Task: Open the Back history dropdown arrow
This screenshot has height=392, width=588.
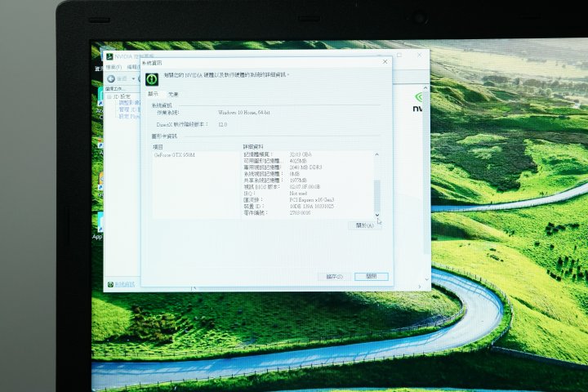Action: 133,78
